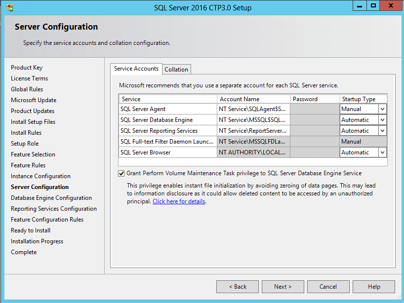404x303 pixels.
Task: Edit SQL Server Agent account name field
Action: pyautogui.click(x=253, y=109)
